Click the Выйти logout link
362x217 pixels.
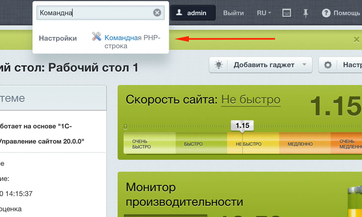click(x=233, y=13)
